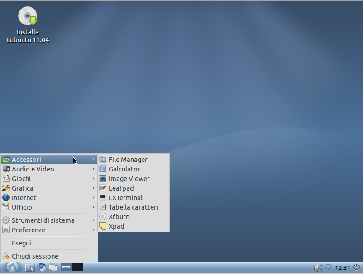Open the volume control tray icon
363x274 pixels.
coord(318,268)
